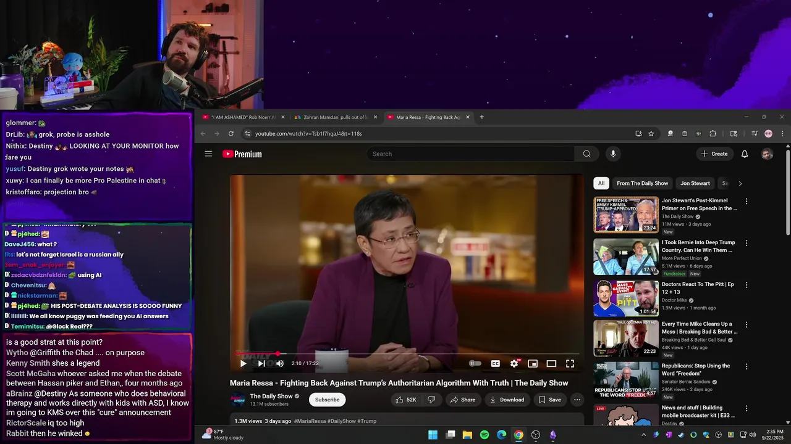This screenshot has height=444, width=791.
Task: Focus the YouTube search field
Action: (470, 154)
